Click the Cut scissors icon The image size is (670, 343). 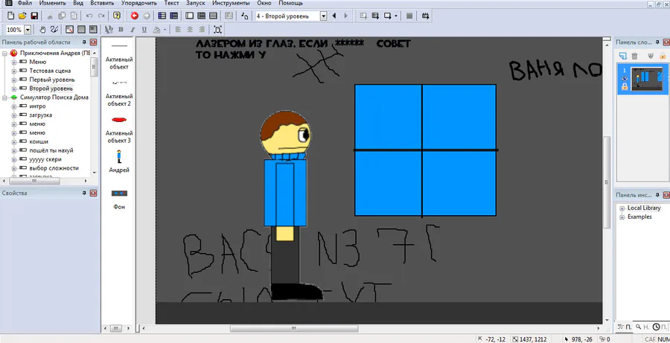point(50,16)
